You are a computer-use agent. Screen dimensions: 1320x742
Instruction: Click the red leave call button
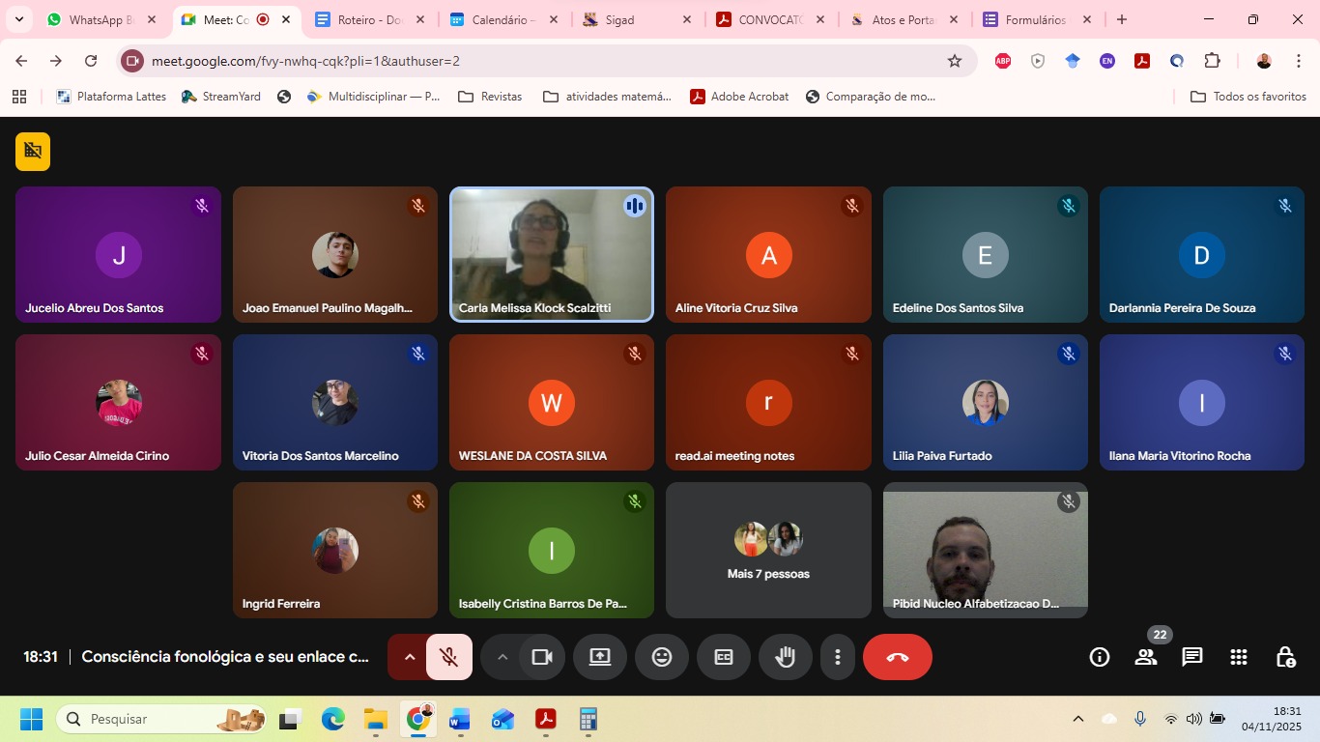897,657
